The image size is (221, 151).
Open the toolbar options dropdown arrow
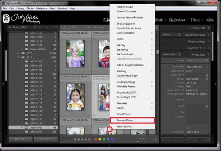[156, 139]
